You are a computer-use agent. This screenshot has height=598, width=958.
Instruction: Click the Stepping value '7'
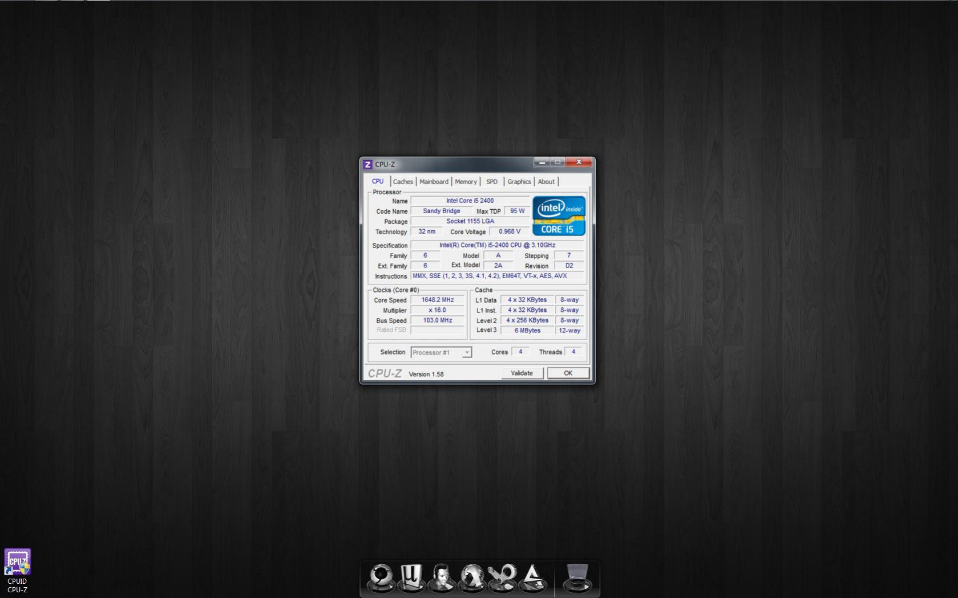pyautogui.click(x=569, y=255)
